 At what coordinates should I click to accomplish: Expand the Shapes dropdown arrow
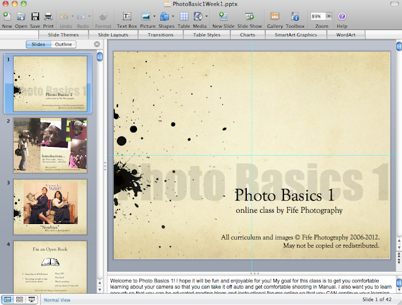point(171,16)
